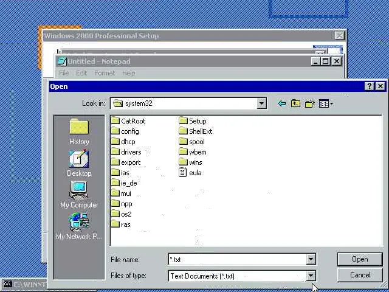The width and height of the screenshot is (389, 292).
Task: Open Notepad Format menu
Action: (105, 73)
